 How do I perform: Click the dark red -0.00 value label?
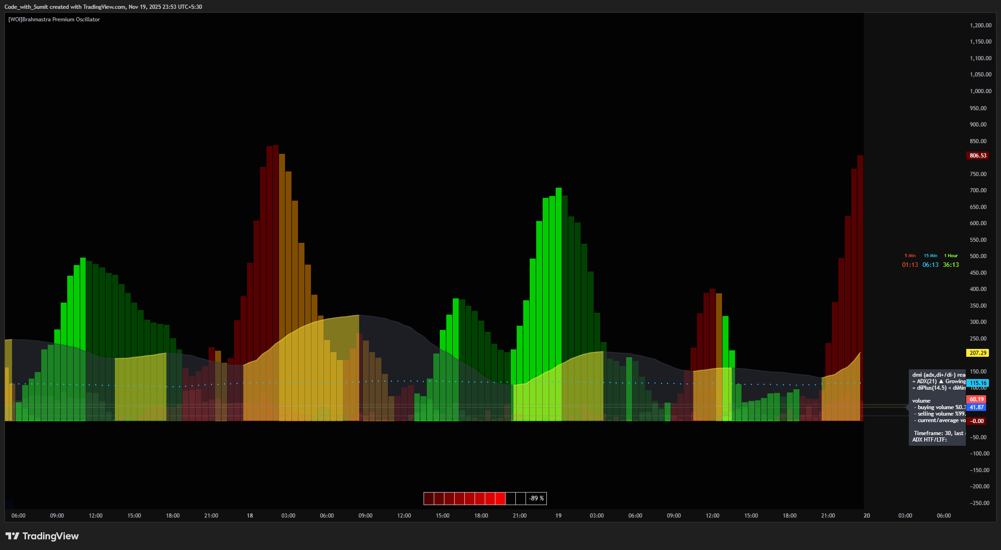point(977,421)
